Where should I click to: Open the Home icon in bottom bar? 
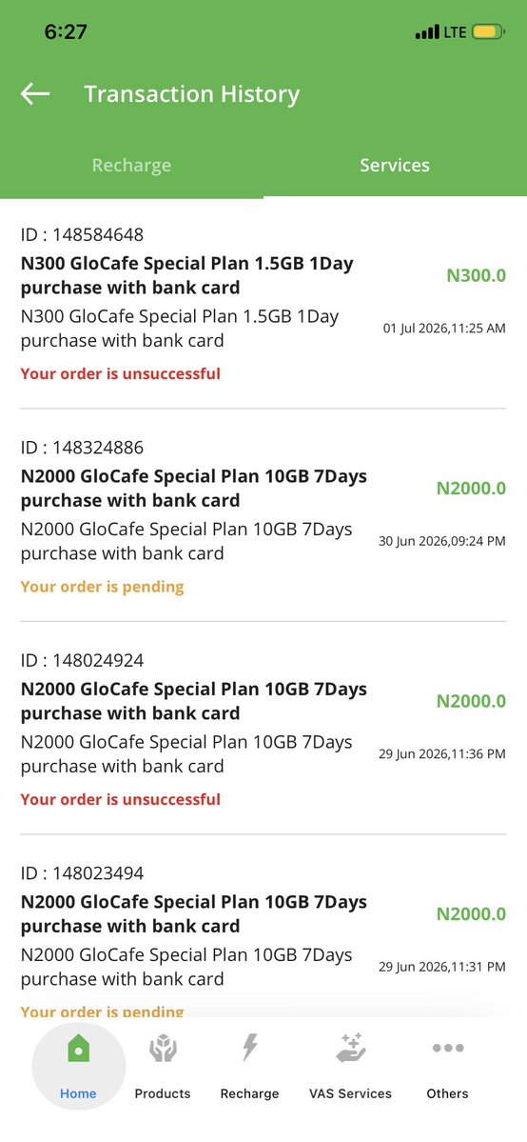click(79, 1050)
